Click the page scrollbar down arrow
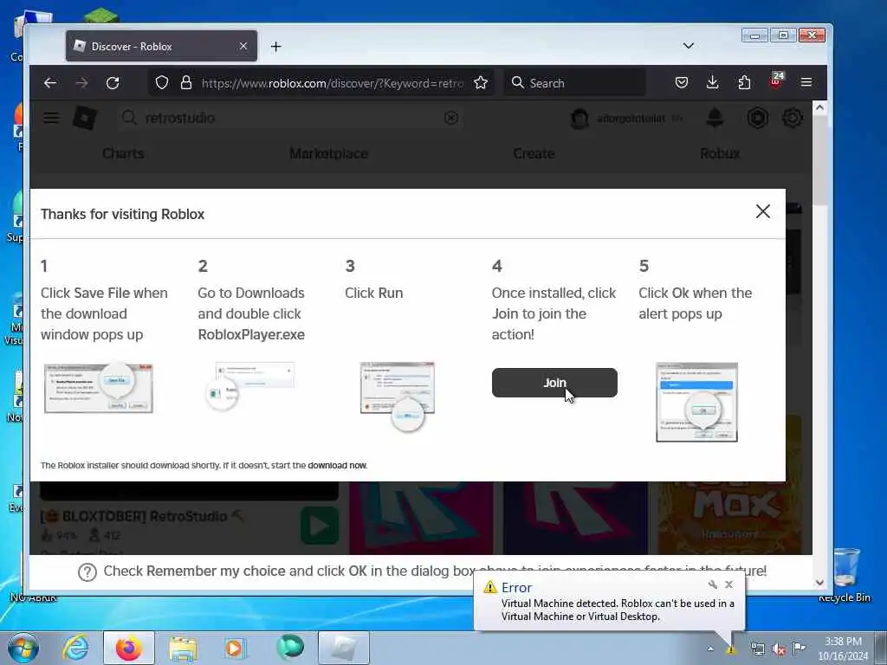The image size is (887, 665). click(819, 583)
